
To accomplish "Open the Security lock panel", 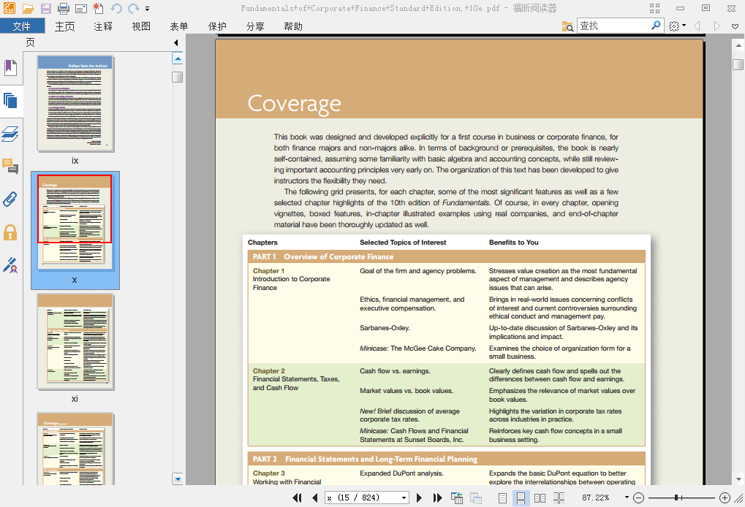I will (x=10, y=232).
